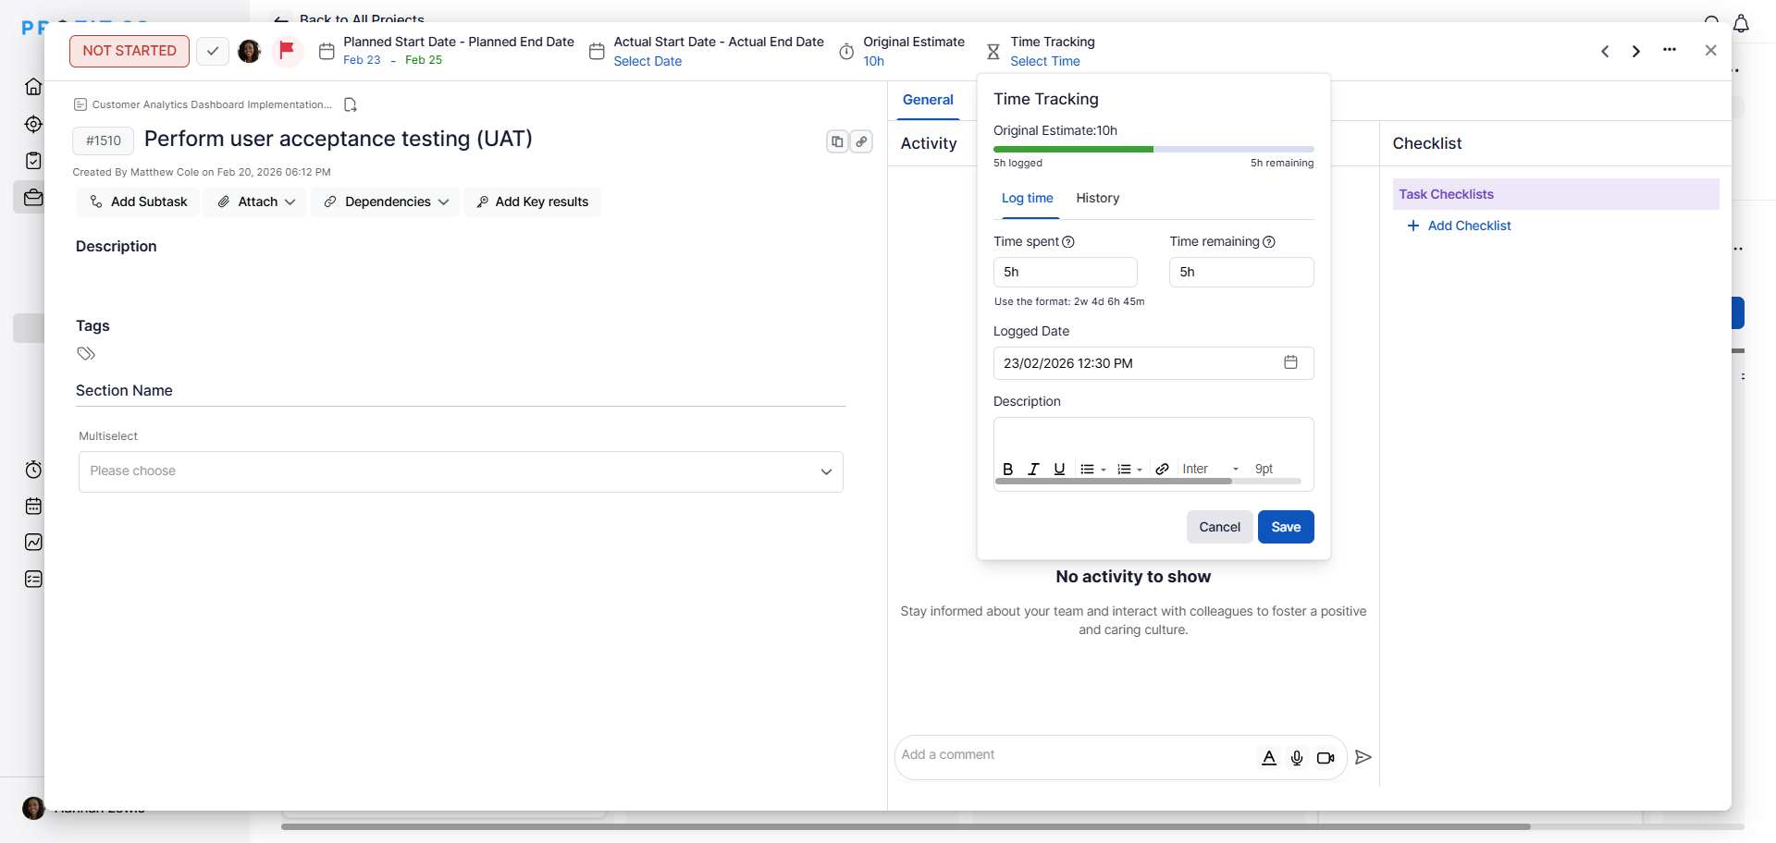Send the comment with the arrow icon
The width and height of the screenshot is (1776, 843).
pos(1363,757)
